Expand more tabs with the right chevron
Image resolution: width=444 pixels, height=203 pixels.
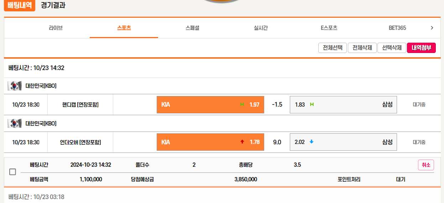pyautogui.click(x=432, y=28)
